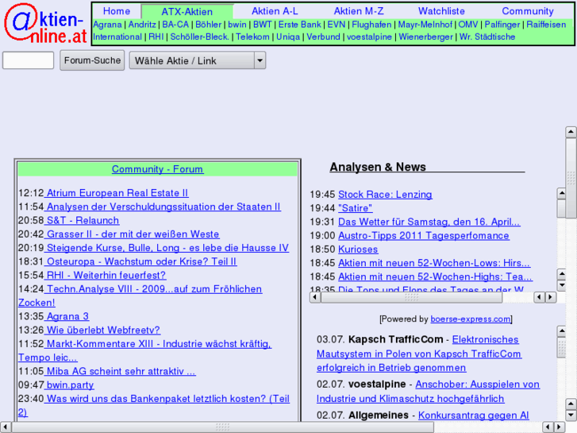Open the EVN stock link
The height and width of the screenshot is (433, 577).
(x=337, y=25)
